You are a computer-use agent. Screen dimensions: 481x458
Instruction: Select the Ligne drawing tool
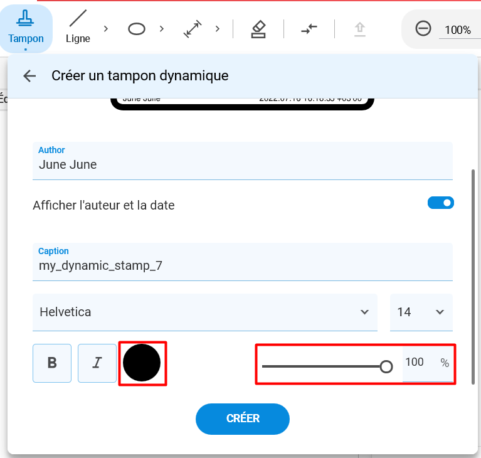[x=78, y=28]
